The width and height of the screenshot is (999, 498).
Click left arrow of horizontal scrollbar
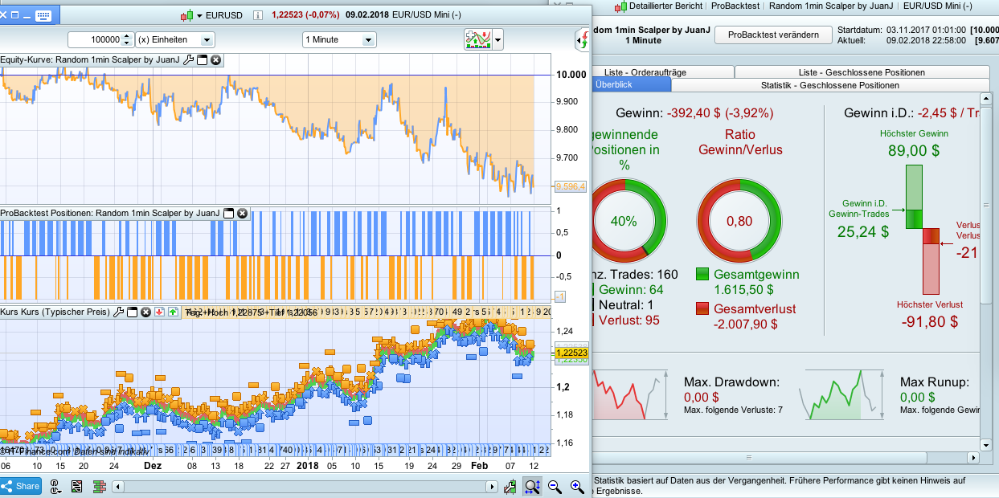click(x=117, y=487)
